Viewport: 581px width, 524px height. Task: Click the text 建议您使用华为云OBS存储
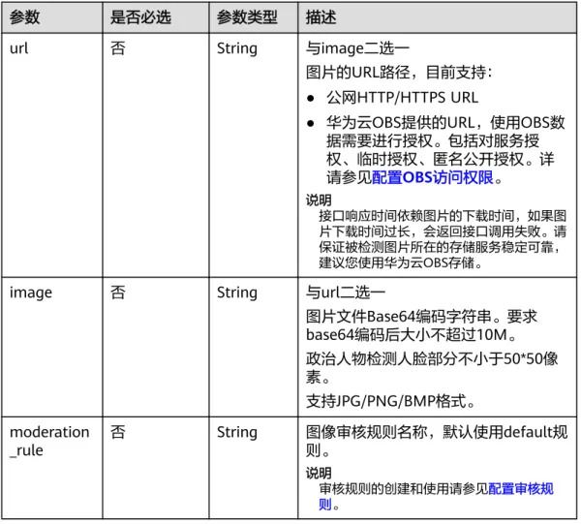[x=400, y=262]
